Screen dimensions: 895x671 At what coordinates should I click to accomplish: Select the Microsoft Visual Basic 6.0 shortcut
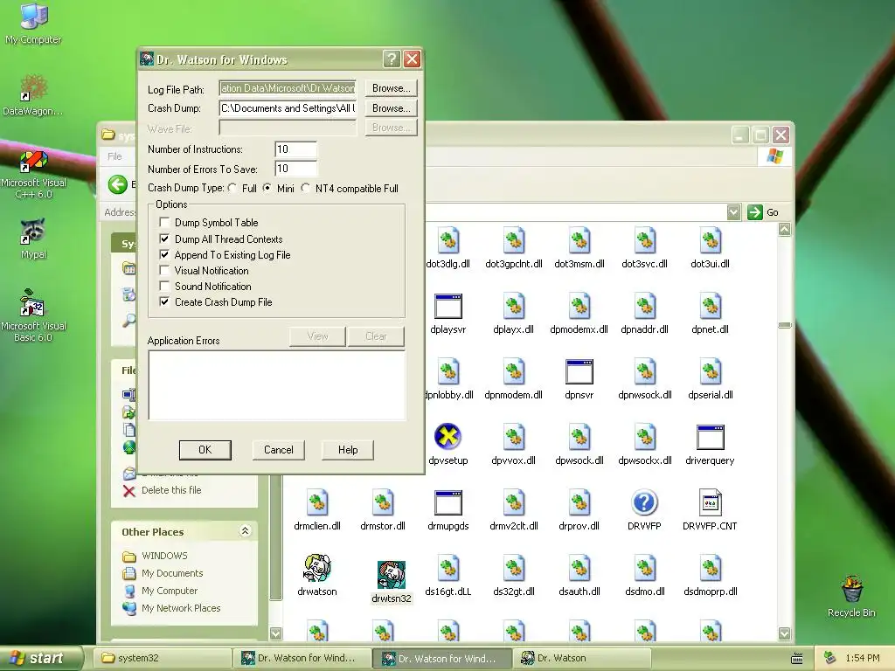click(x=33, y=303)
